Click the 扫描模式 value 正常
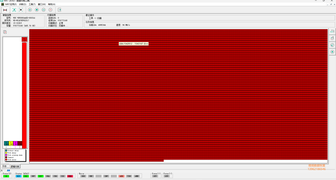The height and width of the screenshot is (180, 336). (x=61, y=23)
